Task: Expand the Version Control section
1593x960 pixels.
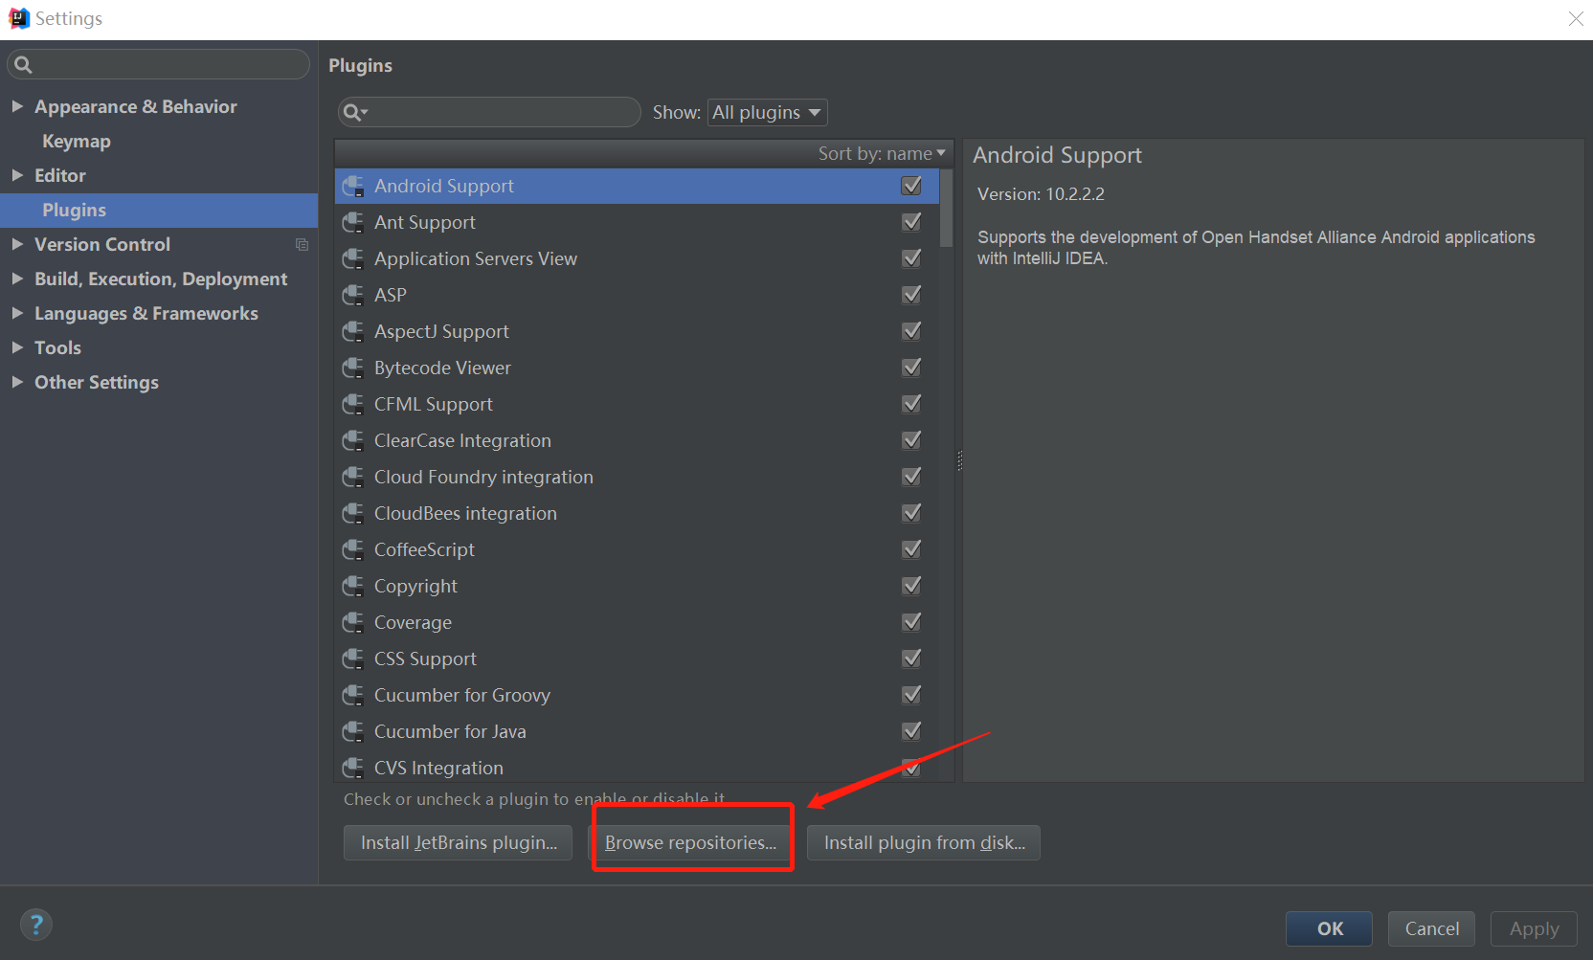Action: (x=17, y=244)
